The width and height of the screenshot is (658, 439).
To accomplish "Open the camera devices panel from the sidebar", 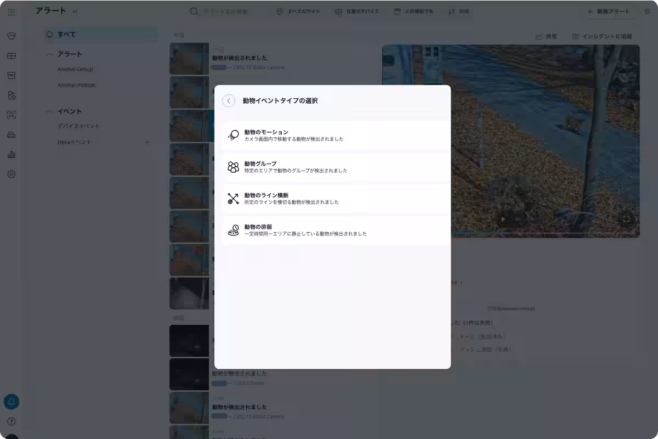I will [x=12, y=35].
